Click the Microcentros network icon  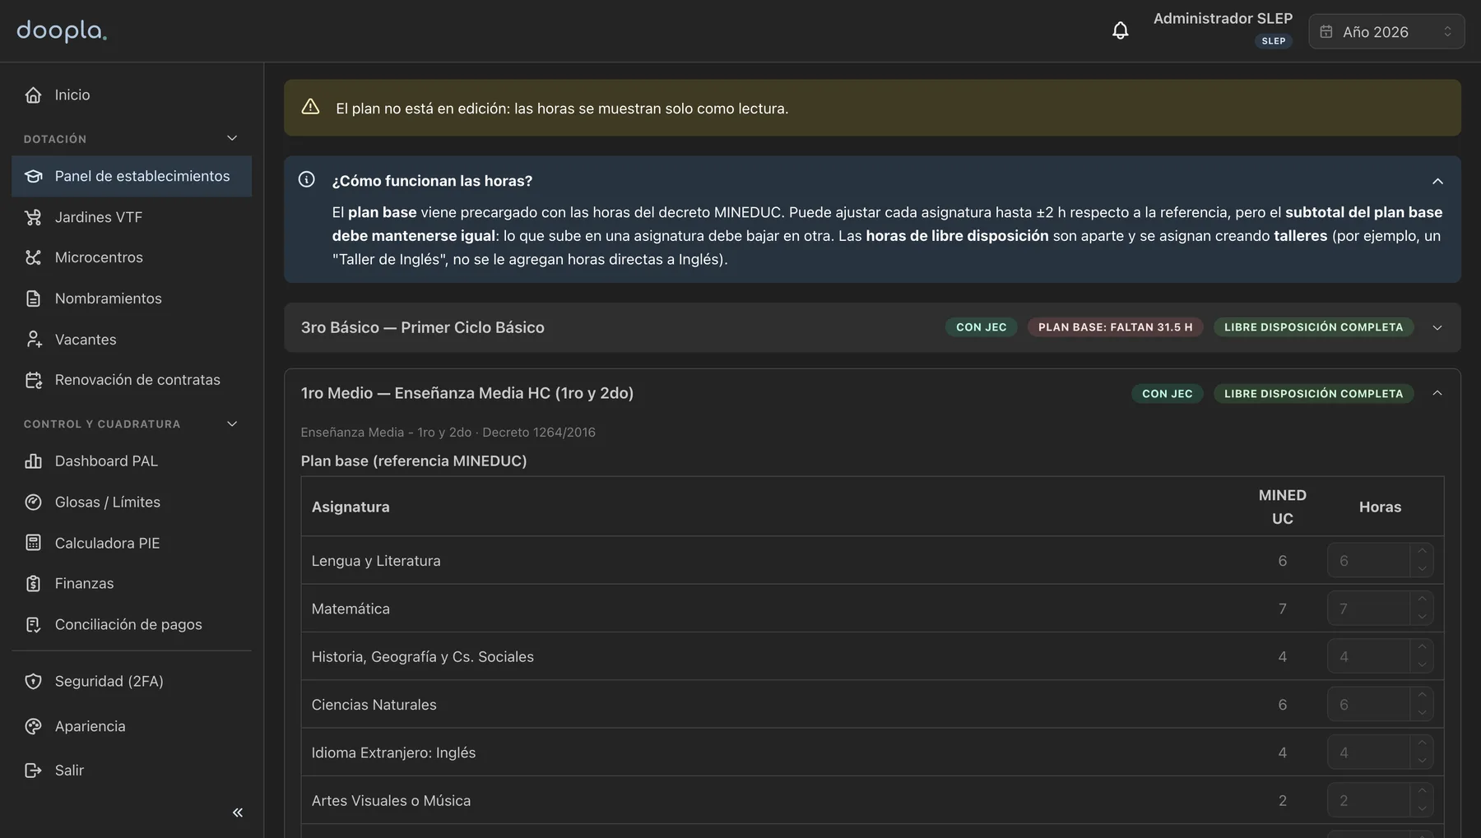[x=33, y=257]
